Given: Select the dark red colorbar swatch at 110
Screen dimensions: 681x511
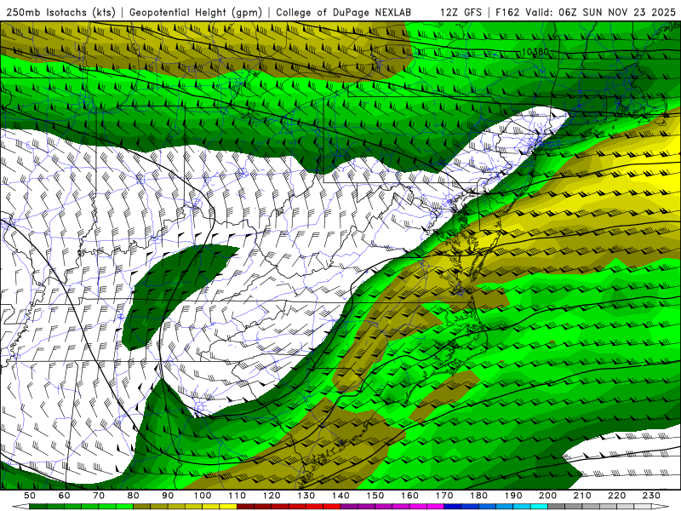Looking at the screenshot, I should [245, 507].
